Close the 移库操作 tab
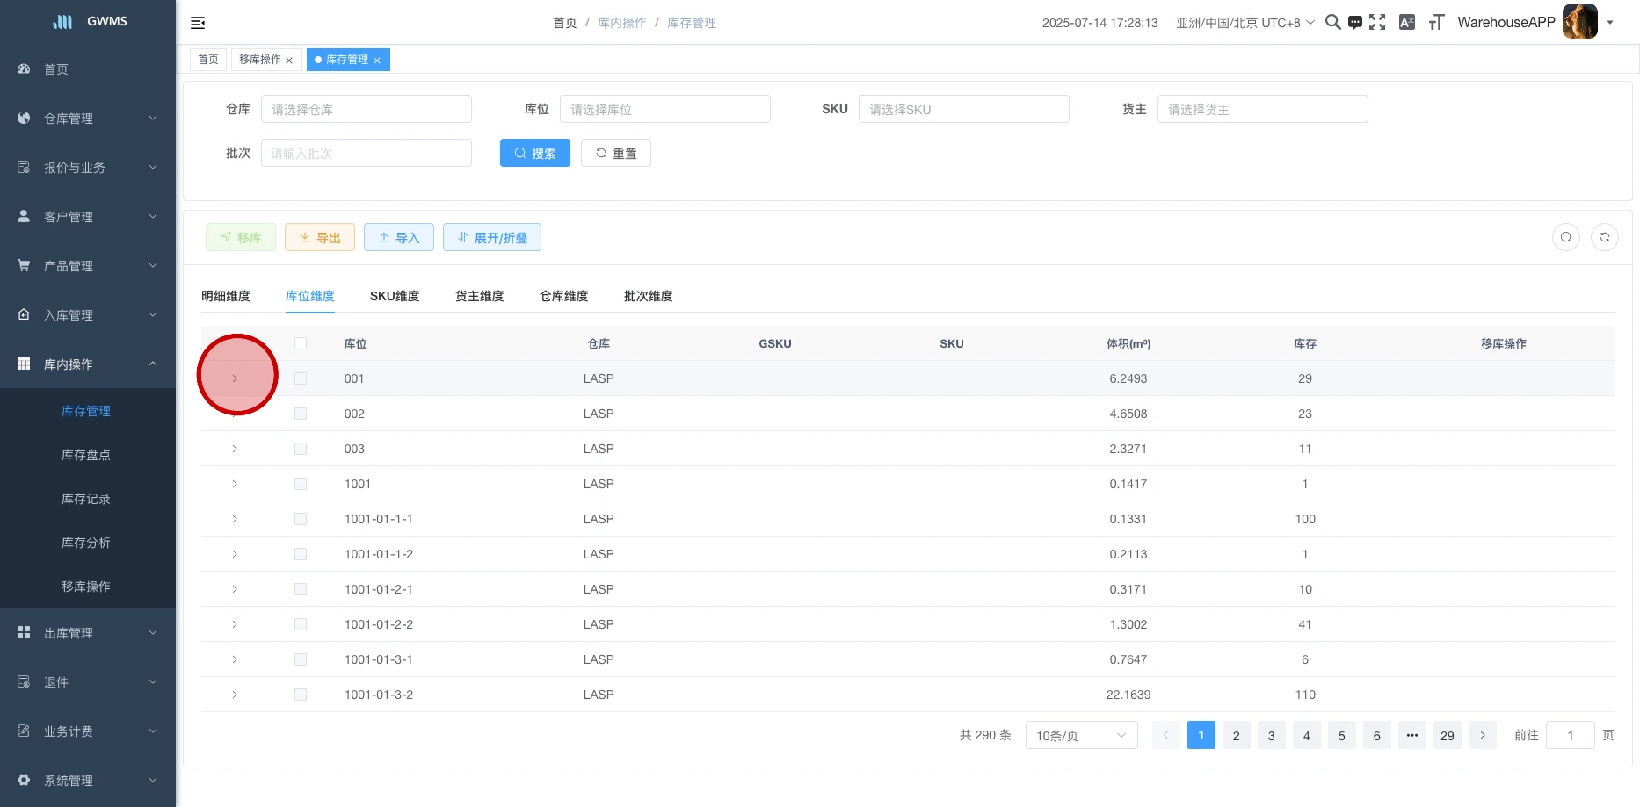This screenshot has width=1640, height=807. [x=289, y=61]
